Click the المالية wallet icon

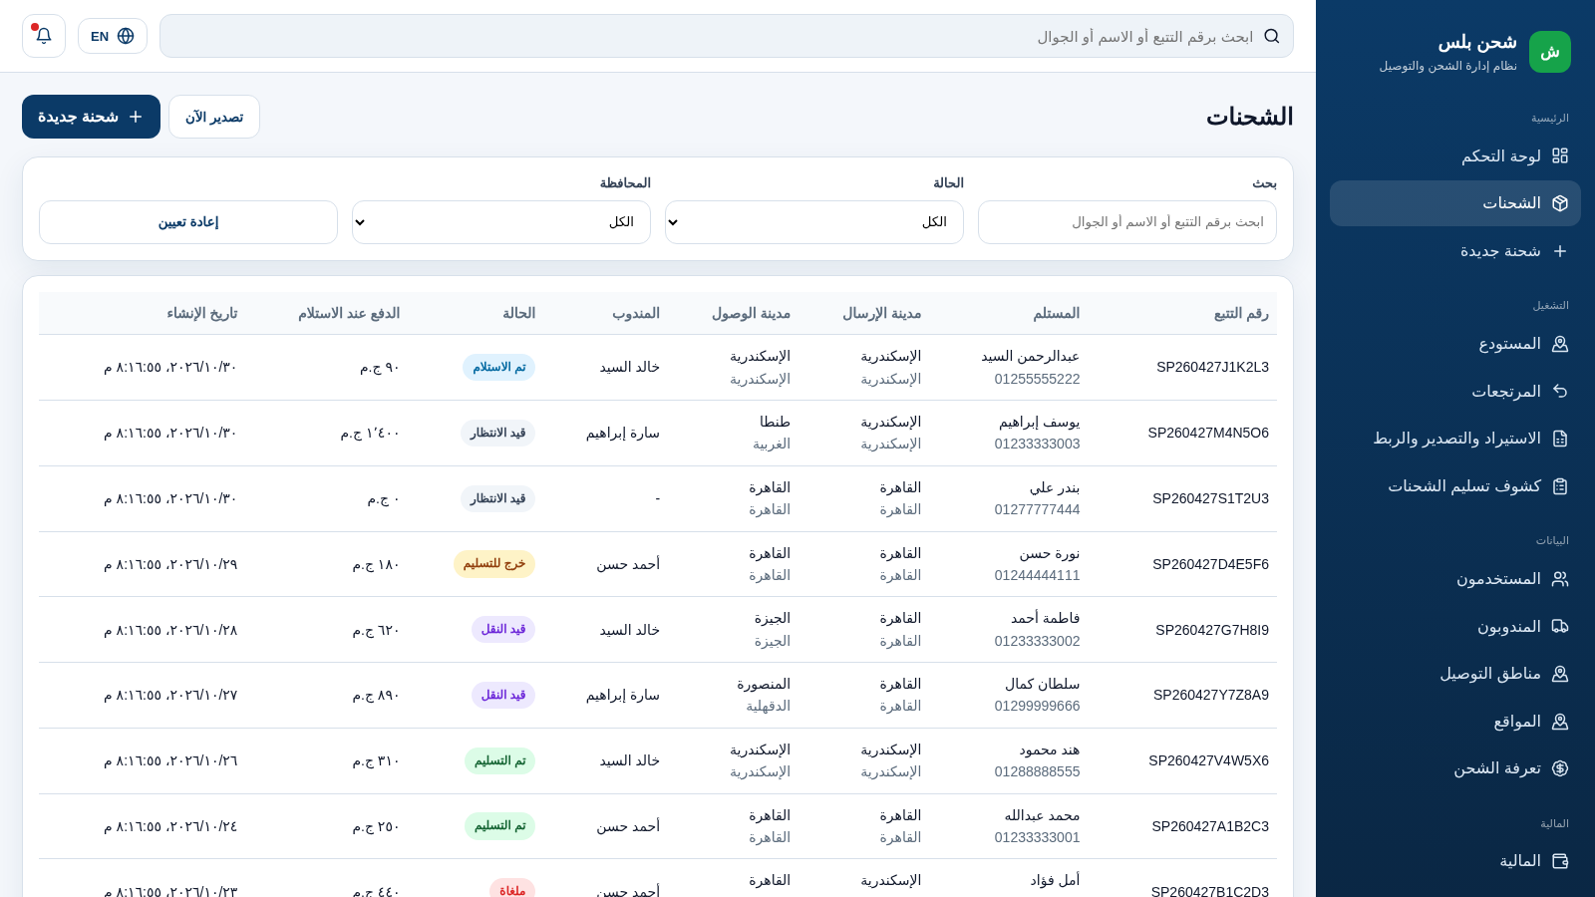(x=1560, y=861)
